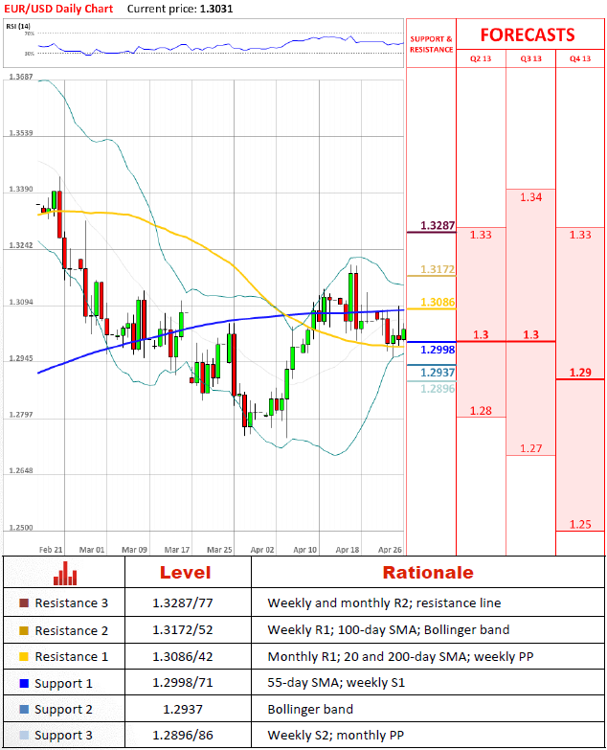Click the 'Resistance 2' row label
This screenshot has width=607, height=750.
tap(71, 630)
